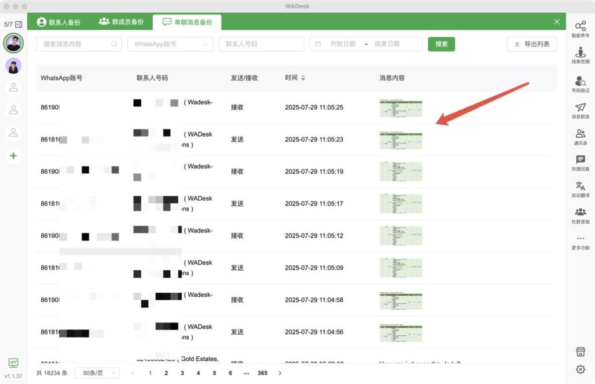
Task: Go to page 5
Action: click(214, 373)
